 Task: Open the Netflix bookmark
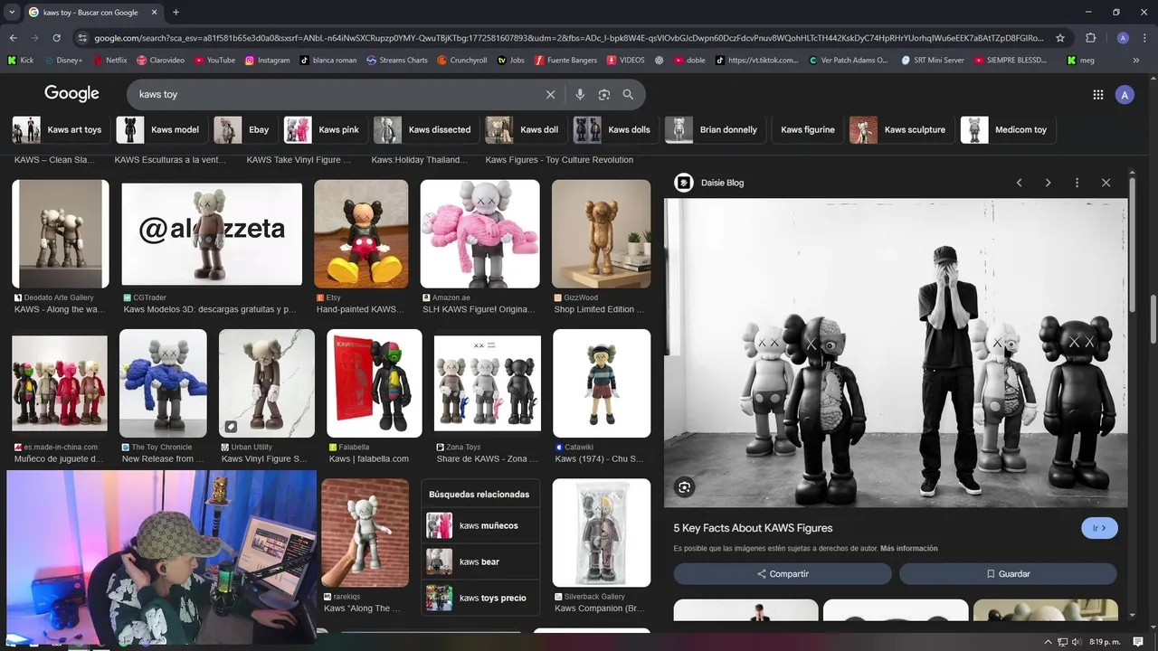point(109,61)
